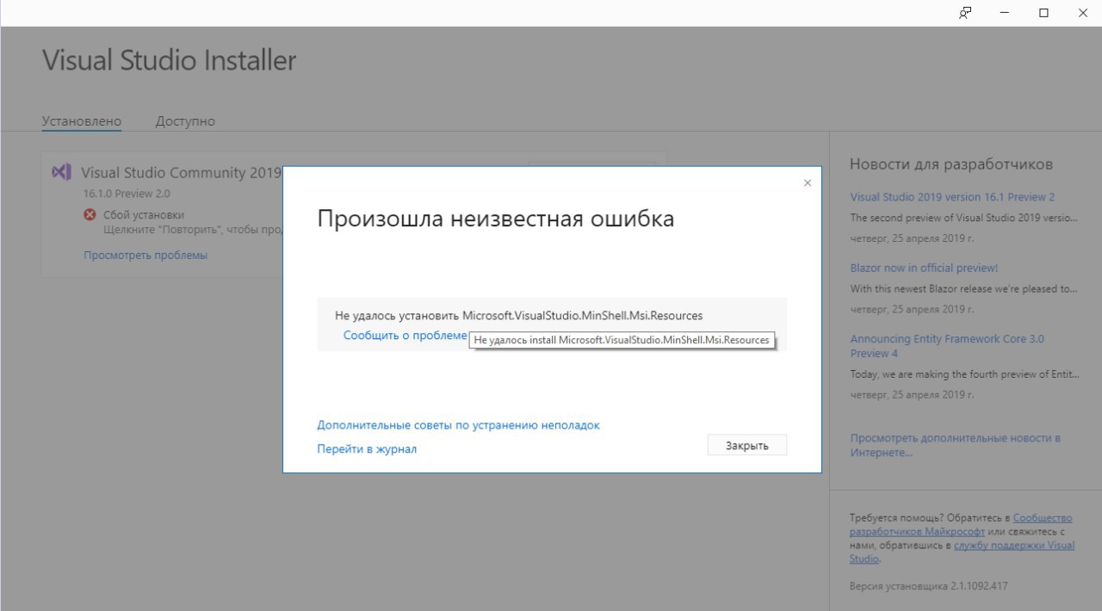
Task: Click the Visual Studio Community logo icon
Action: pyautogui.click(x=61, y=172)
